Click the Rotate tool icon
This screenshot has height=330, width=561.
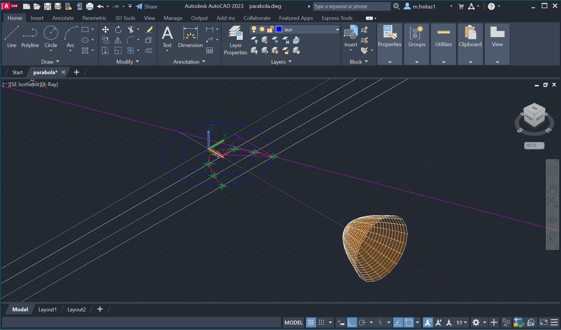pos(118,29)
